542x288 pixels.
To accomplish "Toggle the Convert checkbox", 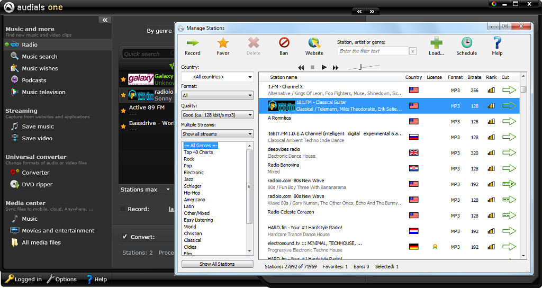I will coord(124,237).
